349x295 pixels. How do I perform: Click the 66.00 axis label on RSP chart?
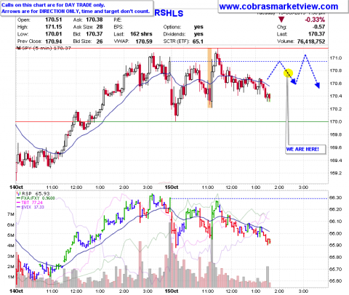[336, 233]
